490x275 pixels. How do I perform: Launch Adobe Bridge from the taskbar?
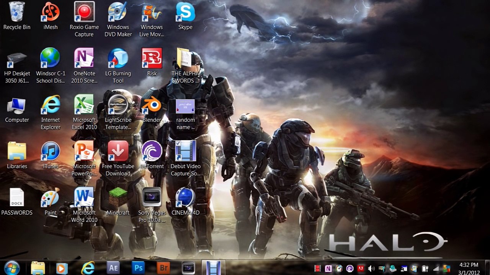[x=163, y=268]
